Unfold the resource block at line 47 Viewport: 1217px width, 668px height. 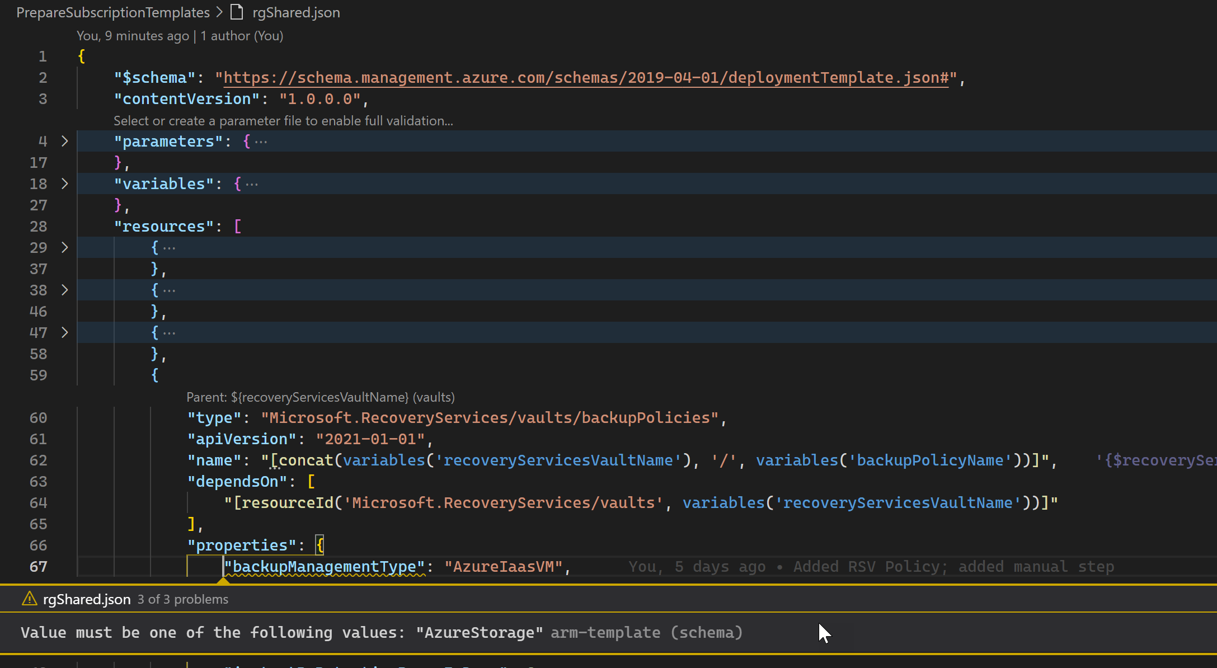click(64, 332)
